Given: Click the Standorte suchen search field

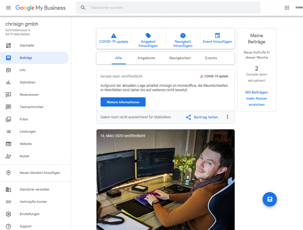Looking at the screenshot, I should (168, 8).
